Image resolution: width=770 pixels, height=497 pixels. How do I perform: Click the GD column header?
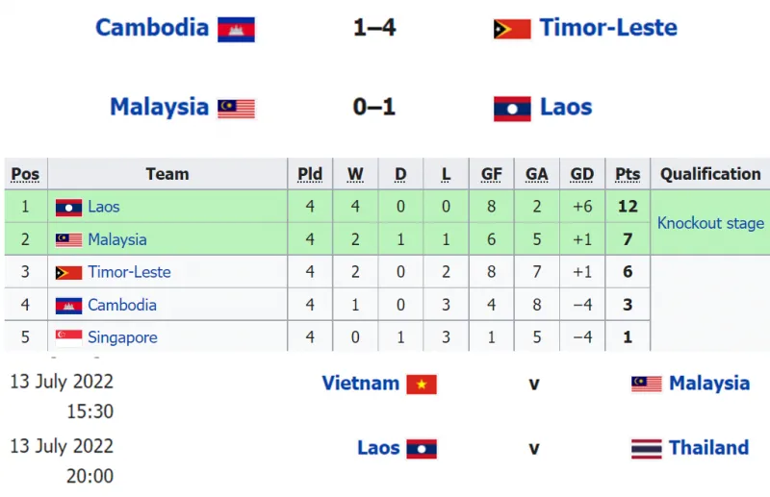[x=582, y=174]
